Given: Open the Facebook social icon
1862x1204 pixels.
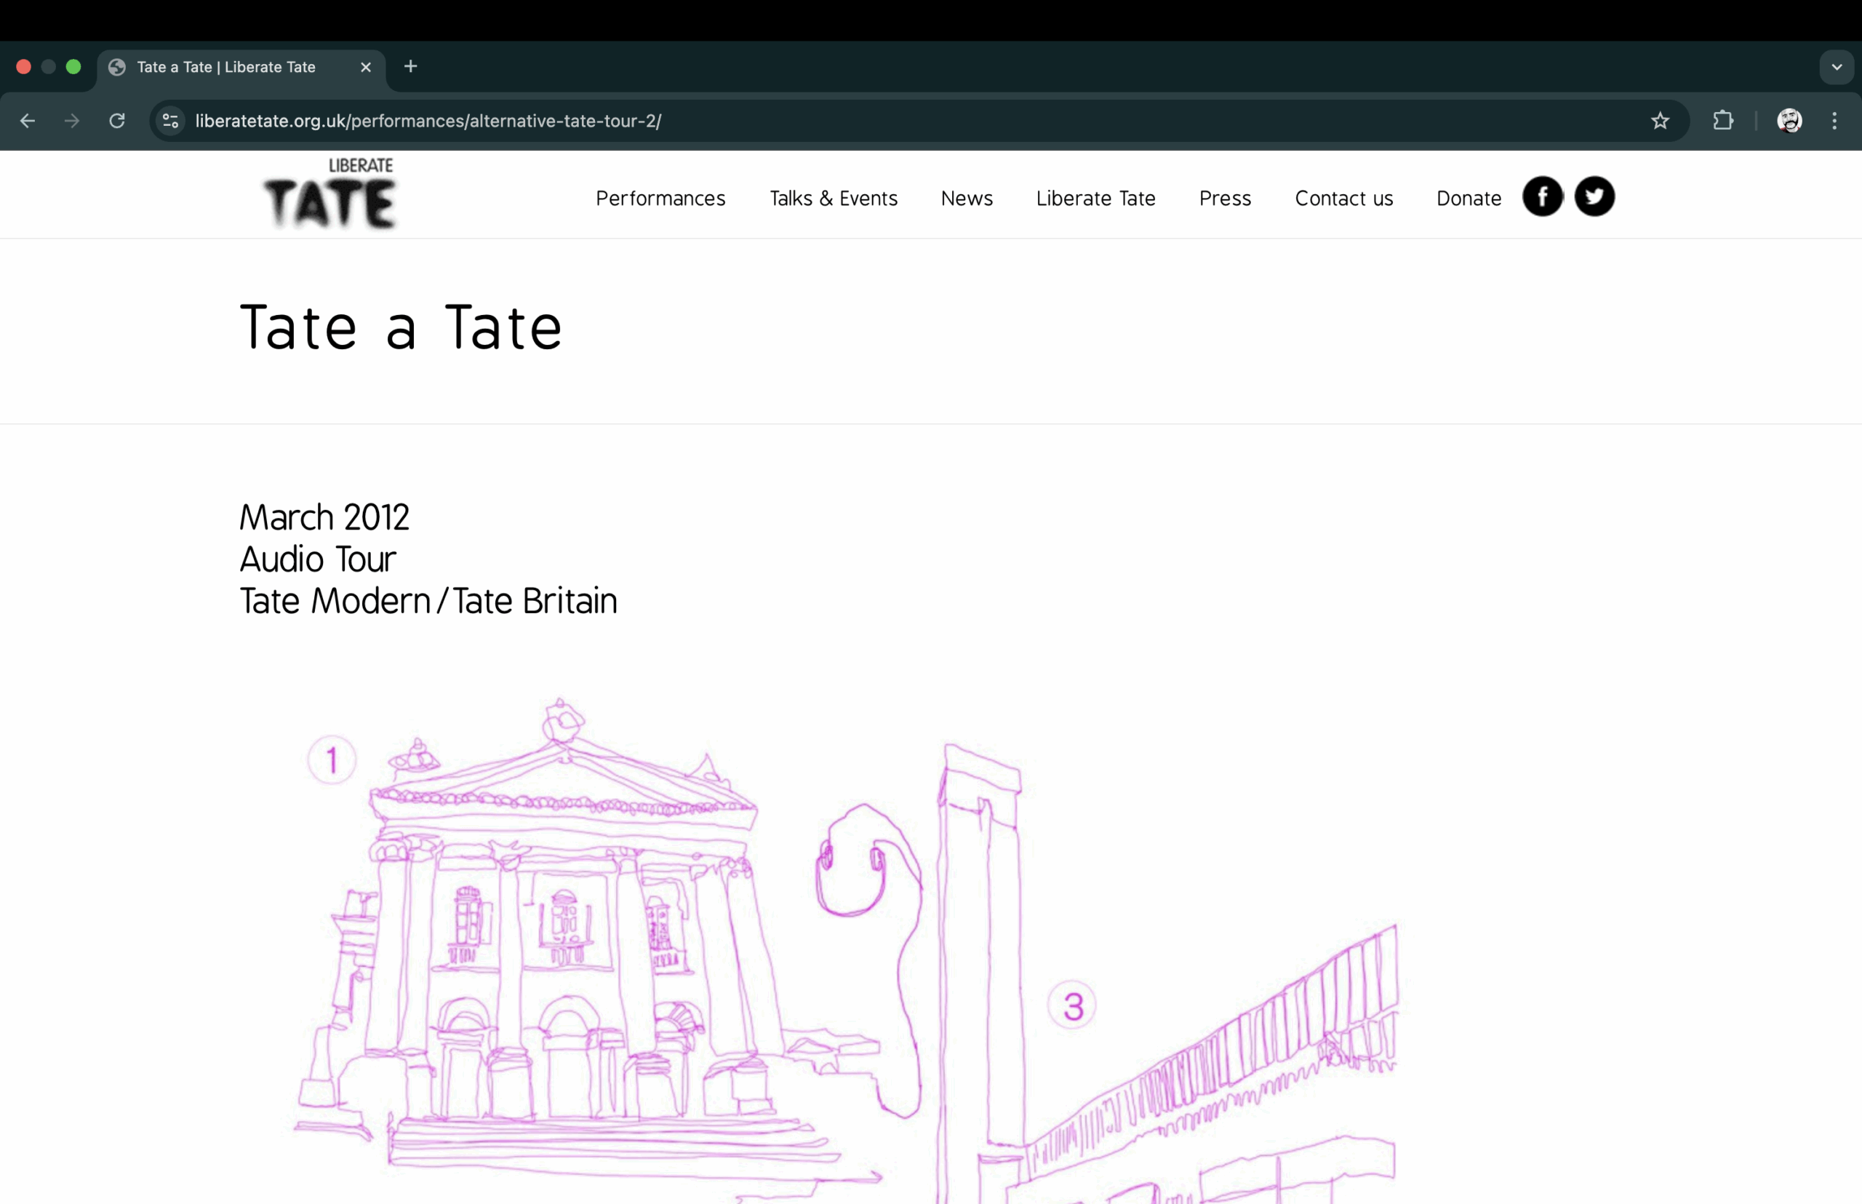Looking at the screenshot, I should [x=1542, y=196].
